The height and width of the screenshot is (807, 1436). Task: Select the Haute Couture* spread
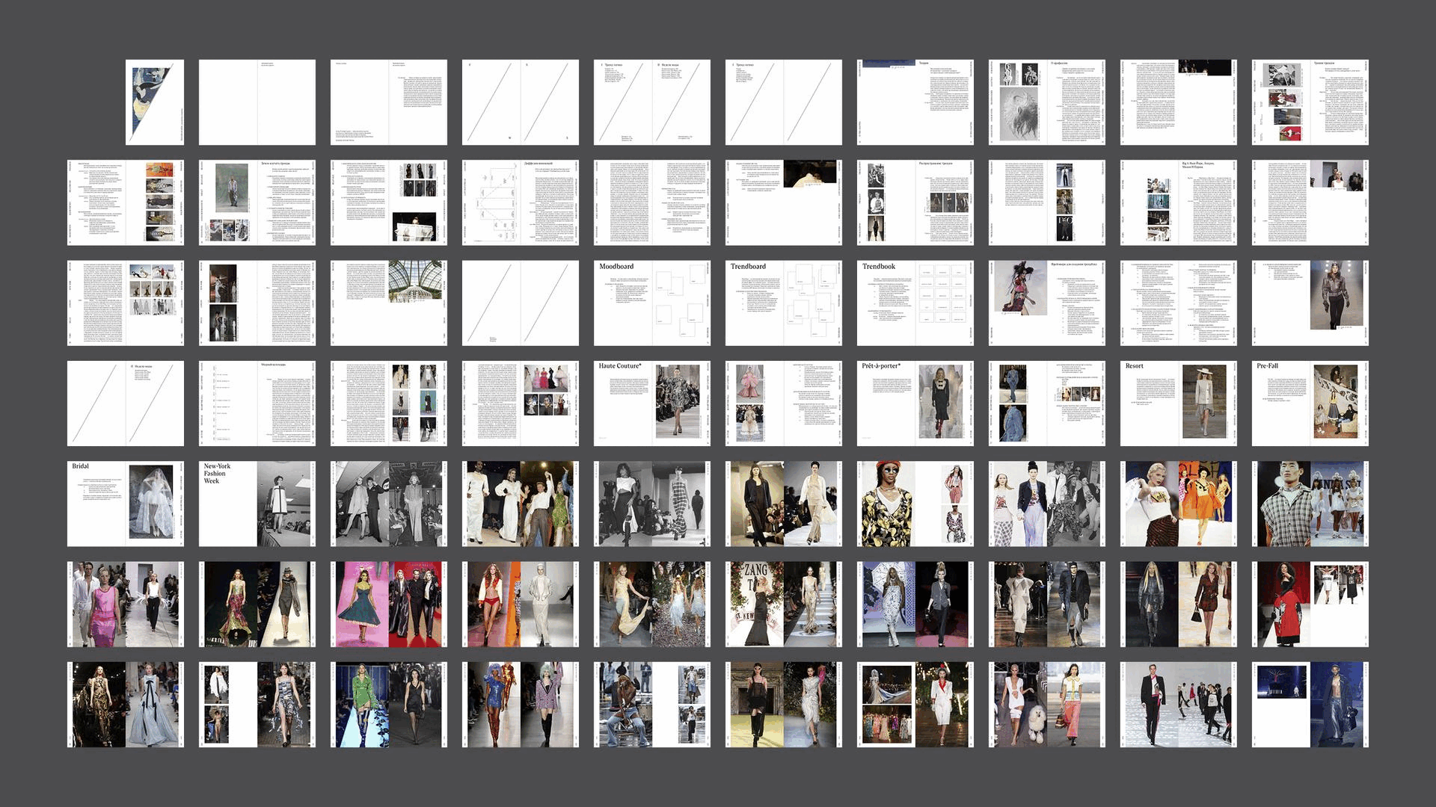[651, 403]
